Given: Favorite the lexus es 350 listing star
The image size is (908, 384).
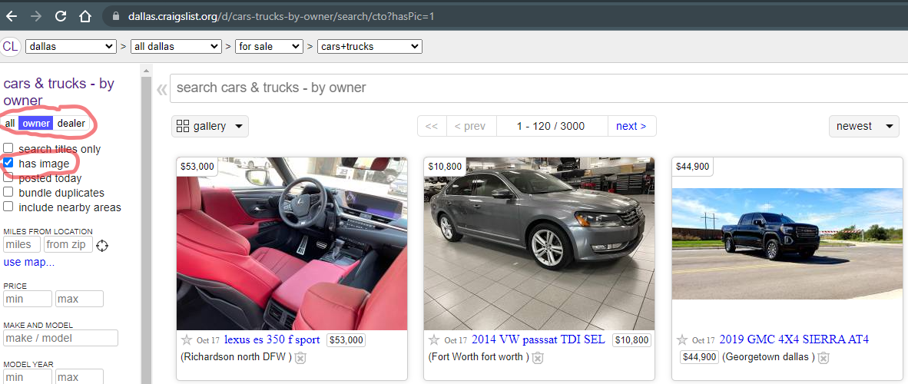Looking at the screenshot, I should (x=187, y=340).
